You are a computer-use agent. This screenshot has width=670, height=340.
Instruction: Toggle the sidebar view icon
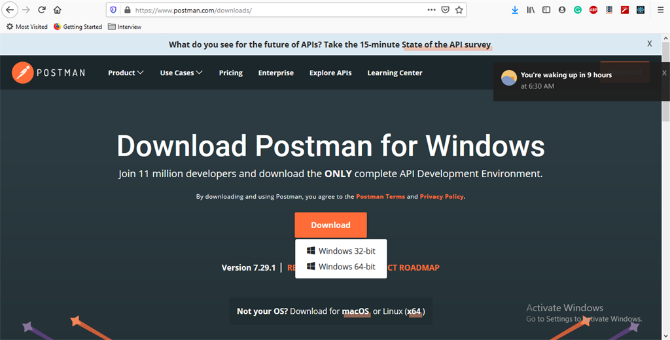tap(546, 10)
